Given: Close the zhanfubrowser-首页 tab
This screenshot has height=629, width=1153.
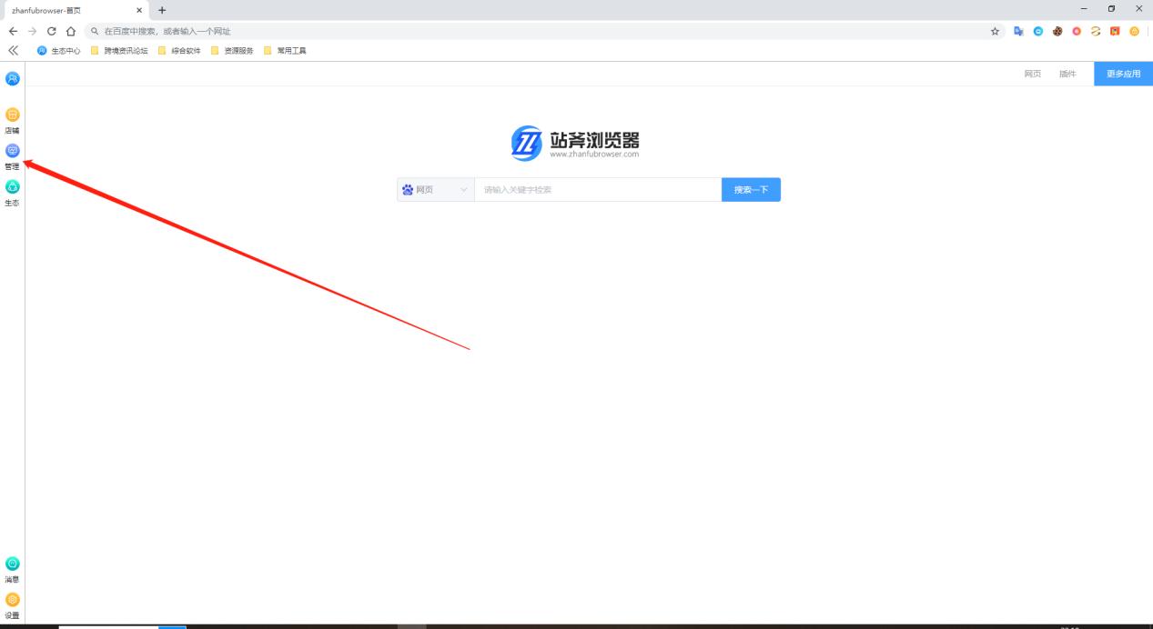Looking at the screenshot, I should [x=139, y=10].
